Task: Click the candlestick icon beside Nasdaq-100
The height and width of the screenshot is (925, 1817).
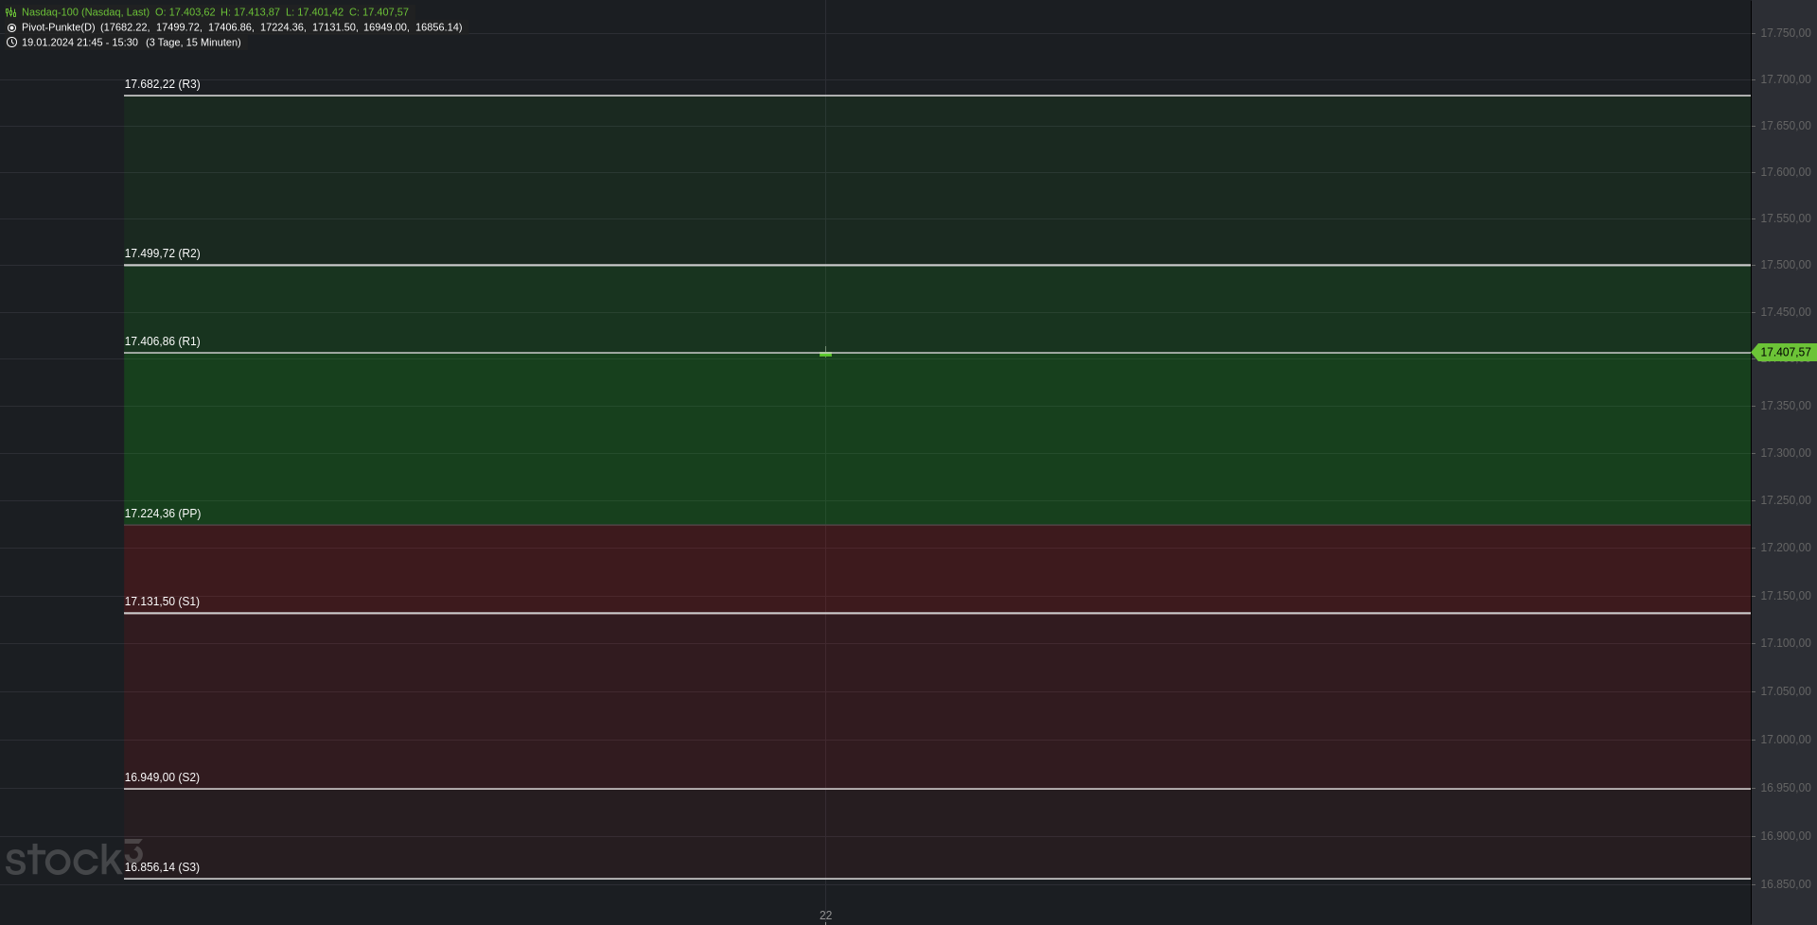Action: point(11,12)
